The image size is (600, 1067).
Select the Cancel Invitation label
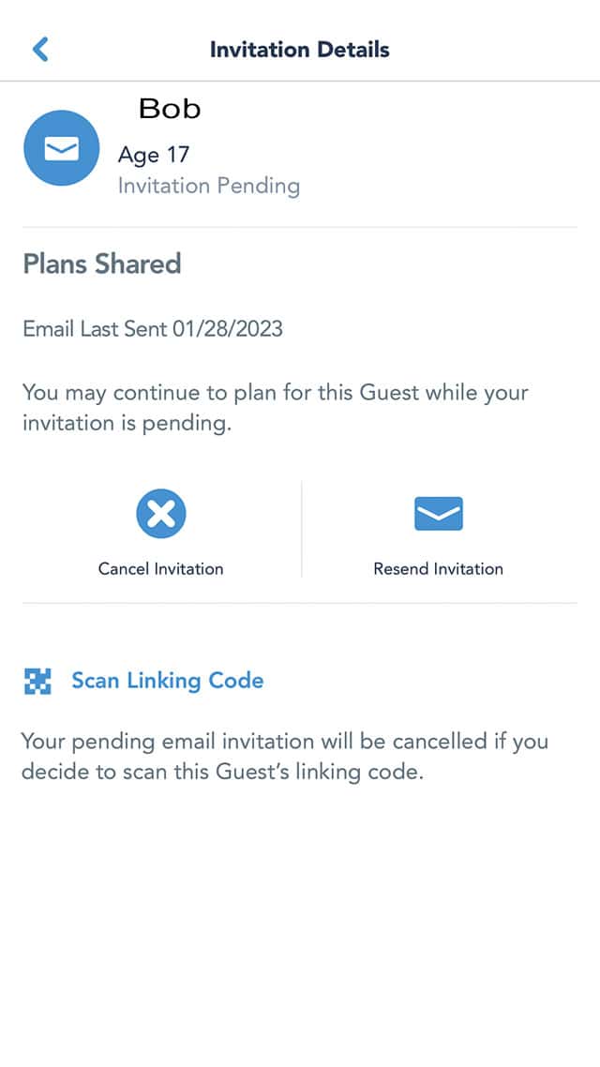click(160, 569)
